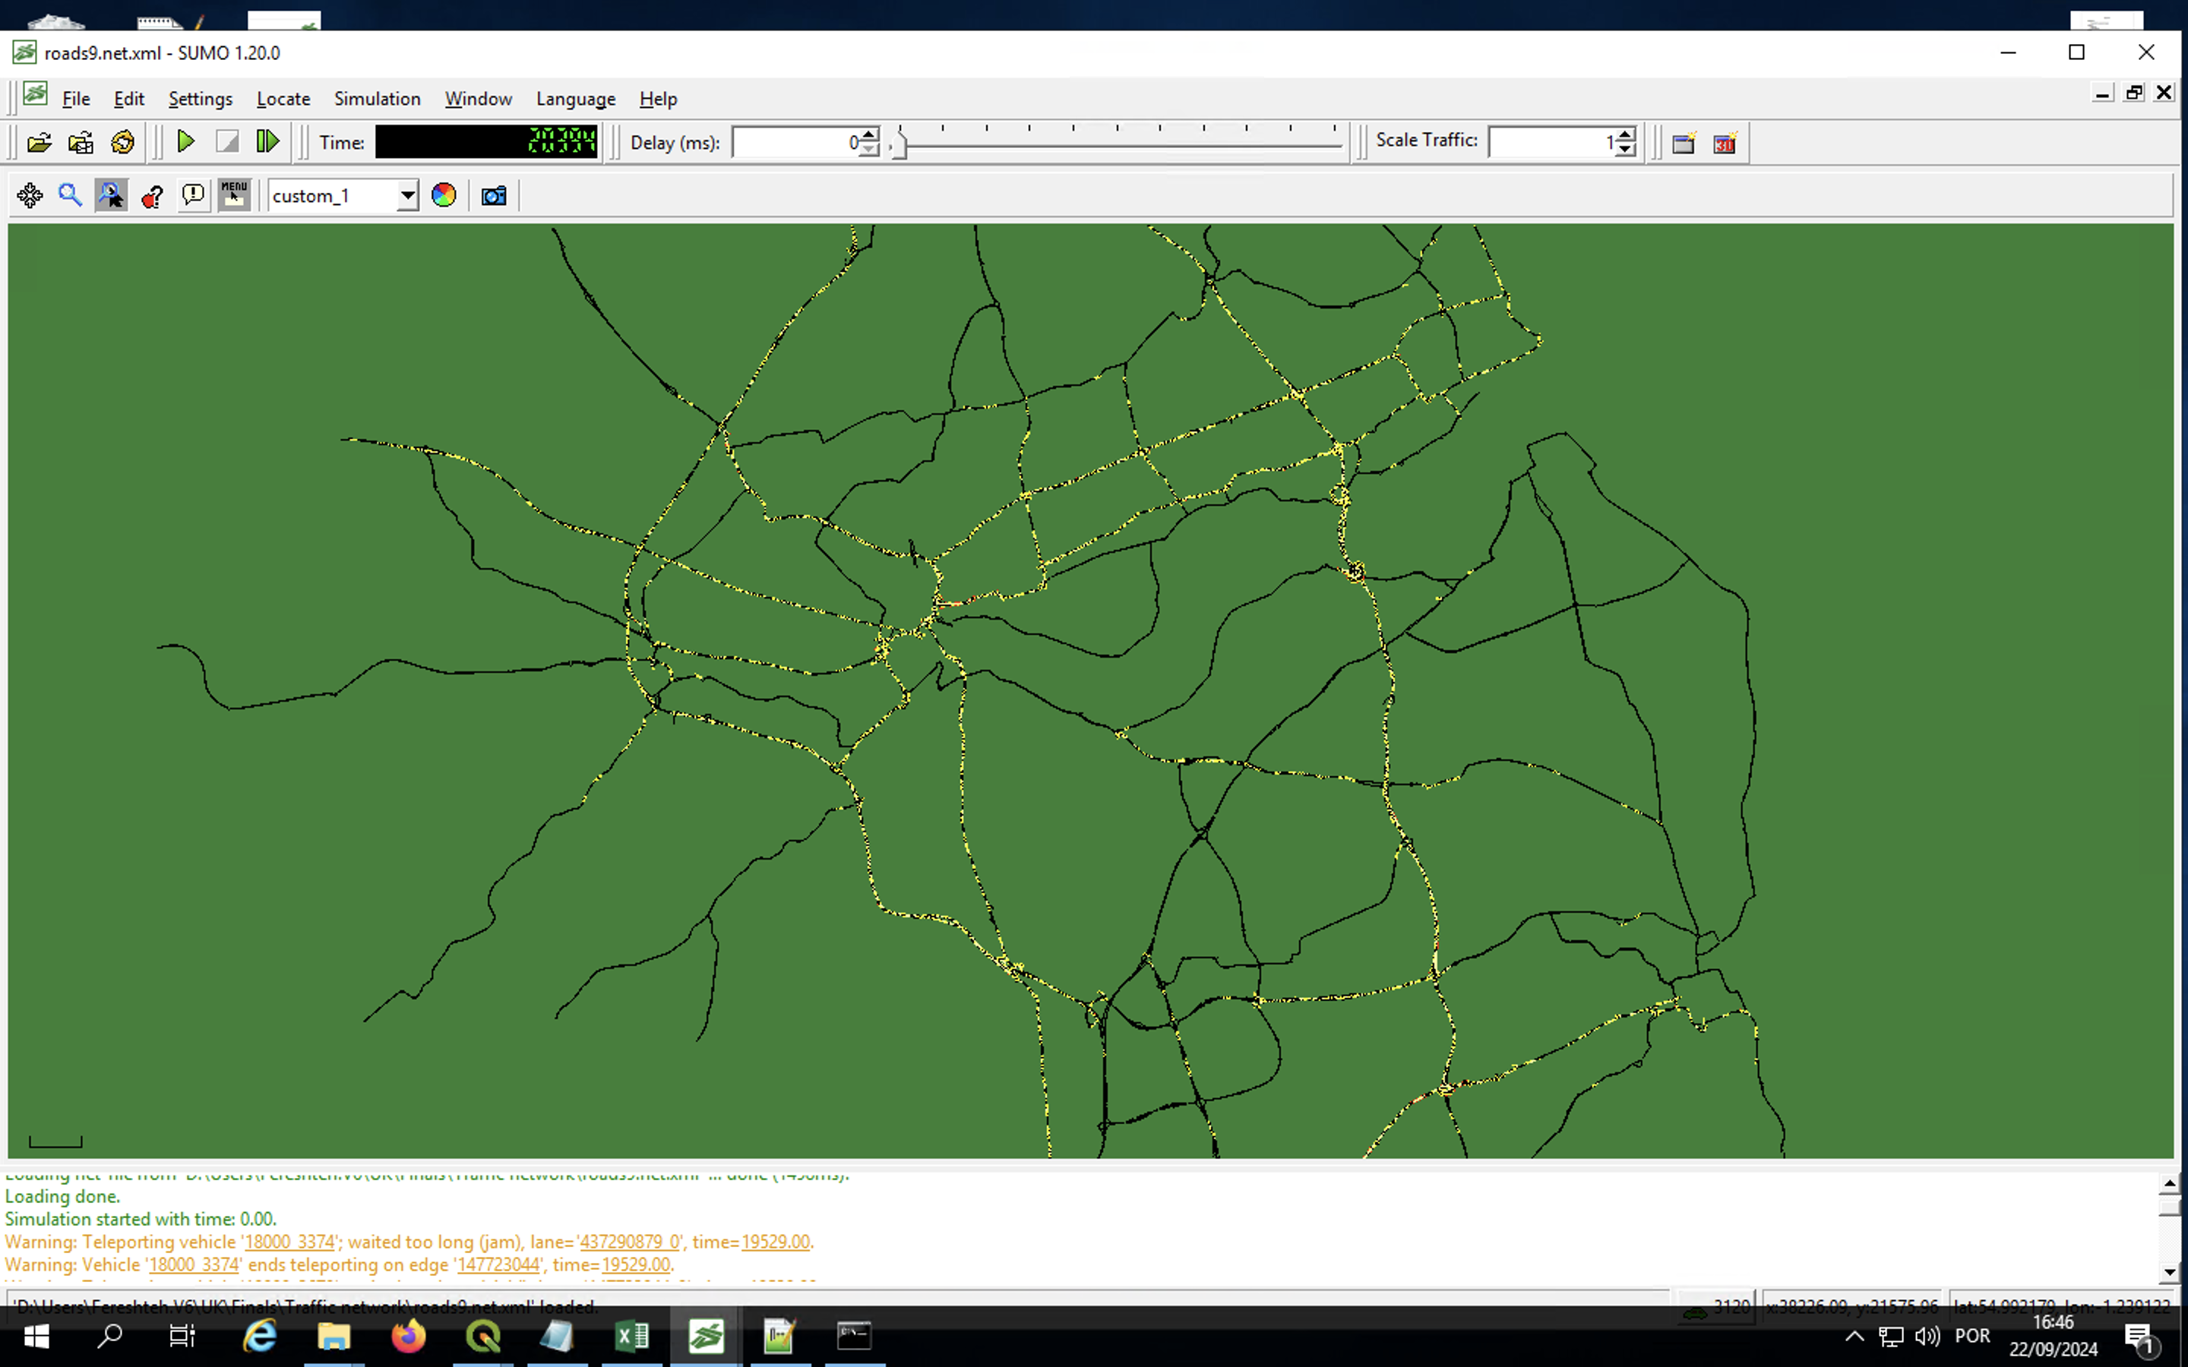Open the Locate menu

tap(283, 99)
